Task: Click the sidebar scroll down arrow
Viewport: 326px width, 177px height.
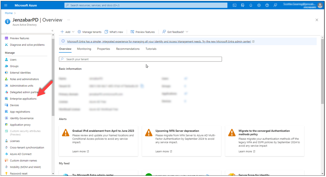Action: click(53, 173)
